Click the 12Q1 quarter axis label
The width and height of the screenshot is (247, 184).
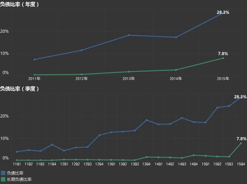64,164
